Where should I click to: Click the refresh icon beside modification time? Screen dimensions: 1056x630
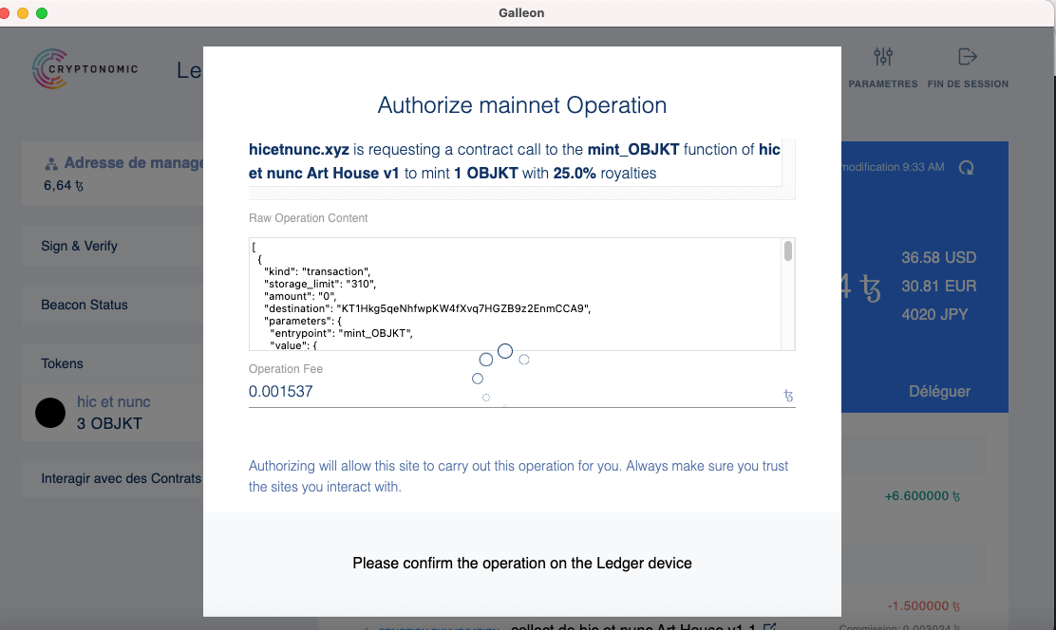[967, 168]
